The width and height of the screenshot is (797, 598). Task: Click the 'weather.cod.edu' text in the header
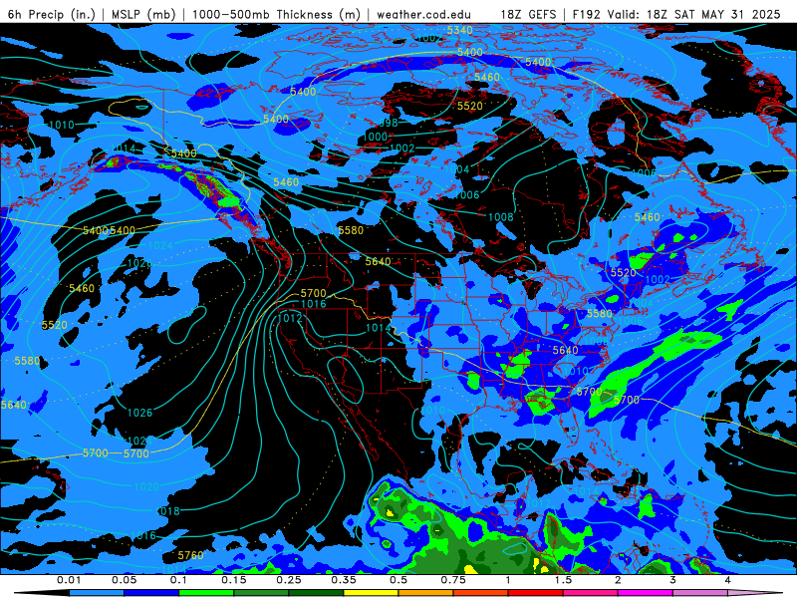pyautogui.click(x=423, y=14)
